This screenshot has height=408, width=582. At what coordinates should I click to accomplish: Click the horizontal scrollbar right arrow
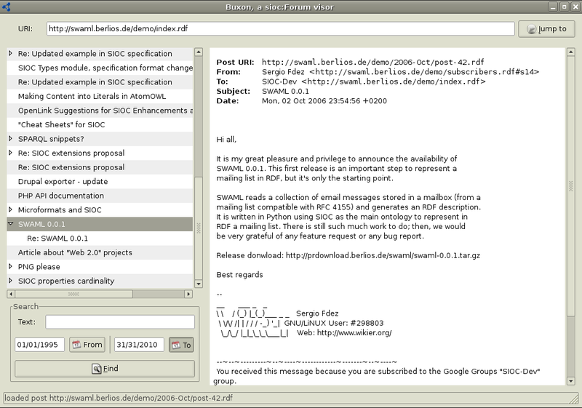[188, 294]
